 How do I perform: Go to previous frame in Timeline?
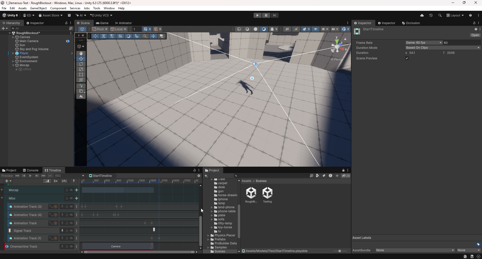[x=24, y=176]
